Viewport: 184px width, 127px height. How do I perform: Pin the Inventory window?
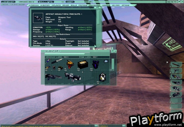112,51
